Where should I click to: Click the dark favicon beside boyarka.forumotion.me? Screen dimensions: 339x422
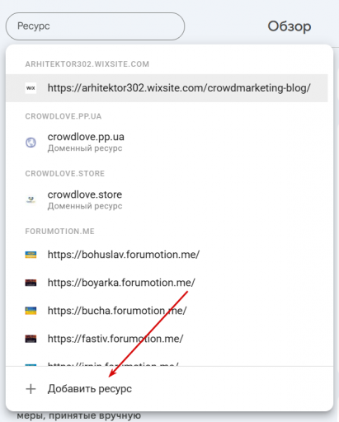[x=31, y=283]
